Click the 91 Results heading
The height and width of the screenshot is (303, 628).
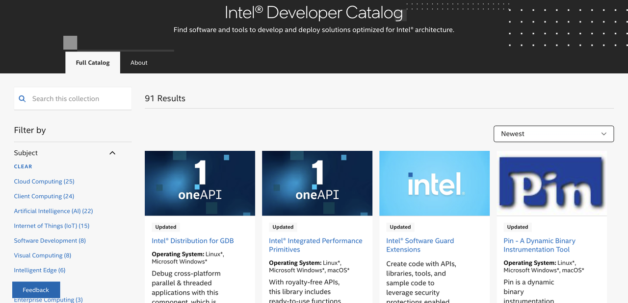point(165,98)
